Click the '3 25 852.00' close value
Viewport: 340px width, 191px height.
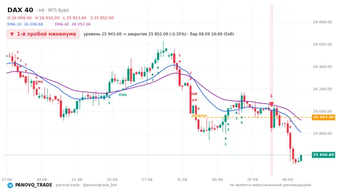click(102, 18)
